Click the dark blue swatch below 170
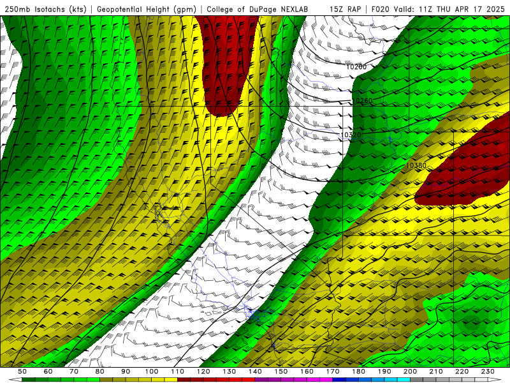 click(339, 380)
